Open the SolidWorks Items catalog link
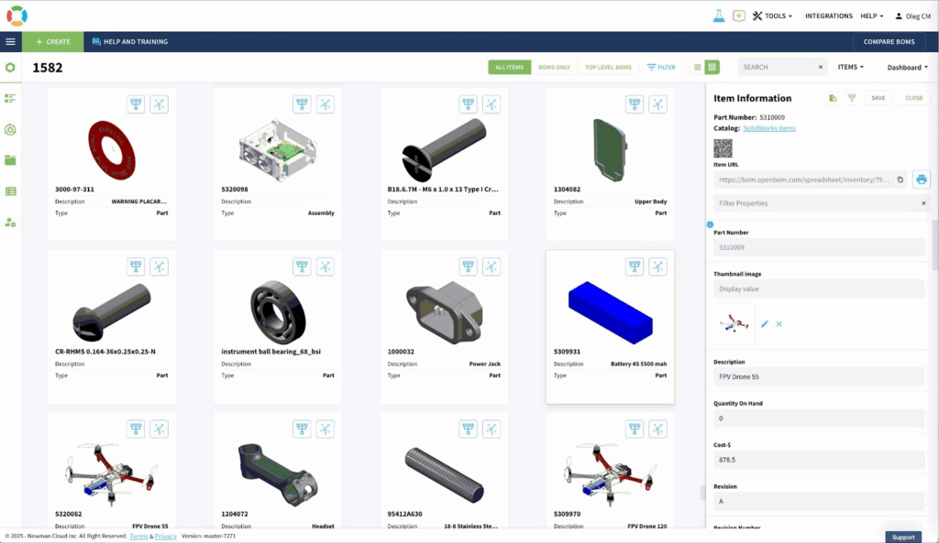The width and height of the screenshot is (939, 543). (773, 128)
